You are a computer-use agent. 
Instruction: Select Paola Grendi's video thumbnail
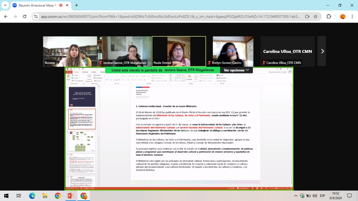[179, 51]
